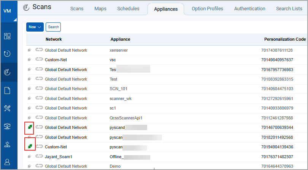Switch to the Scans tab
308x170 pixels.
(x=77, y=9)
